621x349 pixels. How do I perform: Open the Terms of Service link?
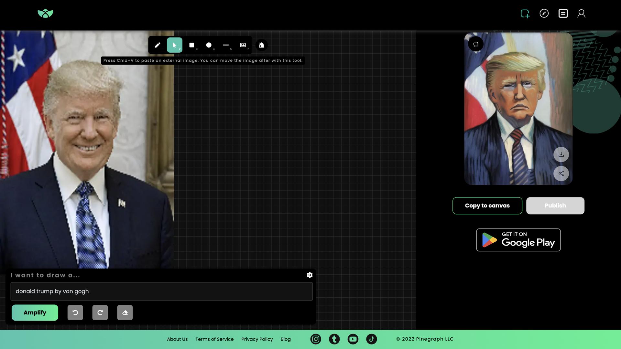coord(214,339)
